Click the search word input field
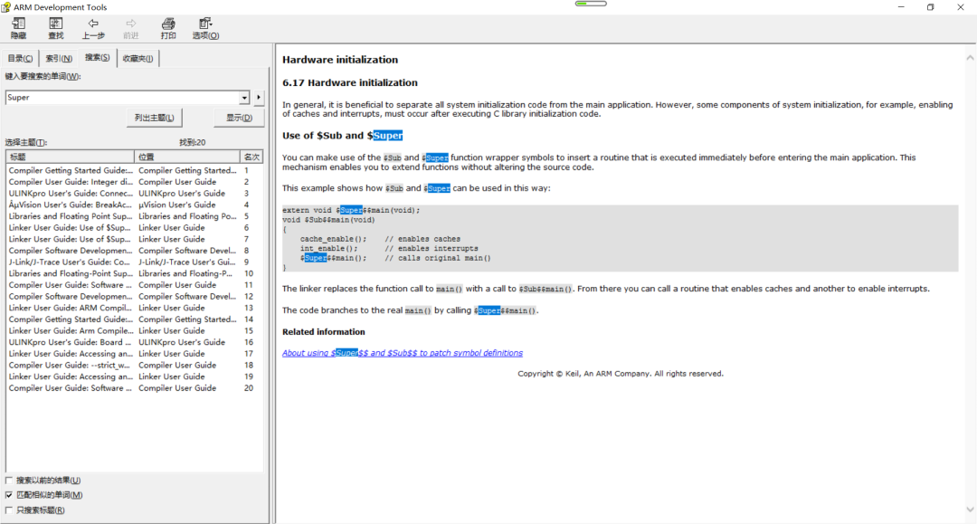The image size is (977, 524). [x=122, y=98]
